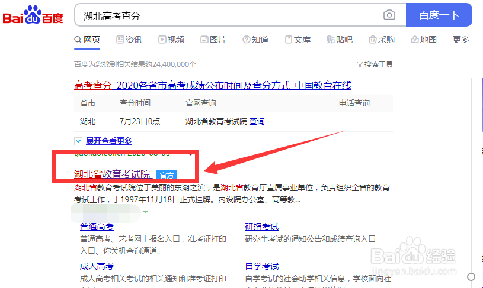
Task: Click the 查分时间 column header
Action: click(135, 103)
